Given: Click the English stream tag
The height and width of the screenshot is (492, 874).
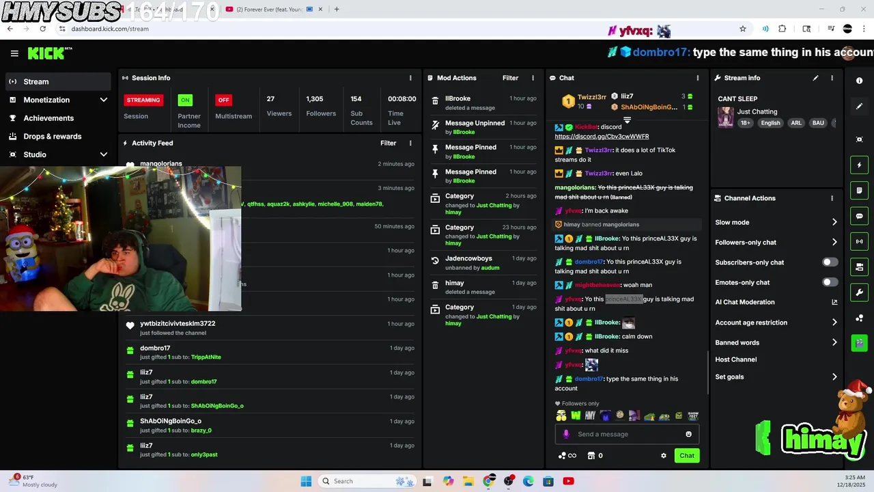Looking at the screenshot, I should [770, 123].
